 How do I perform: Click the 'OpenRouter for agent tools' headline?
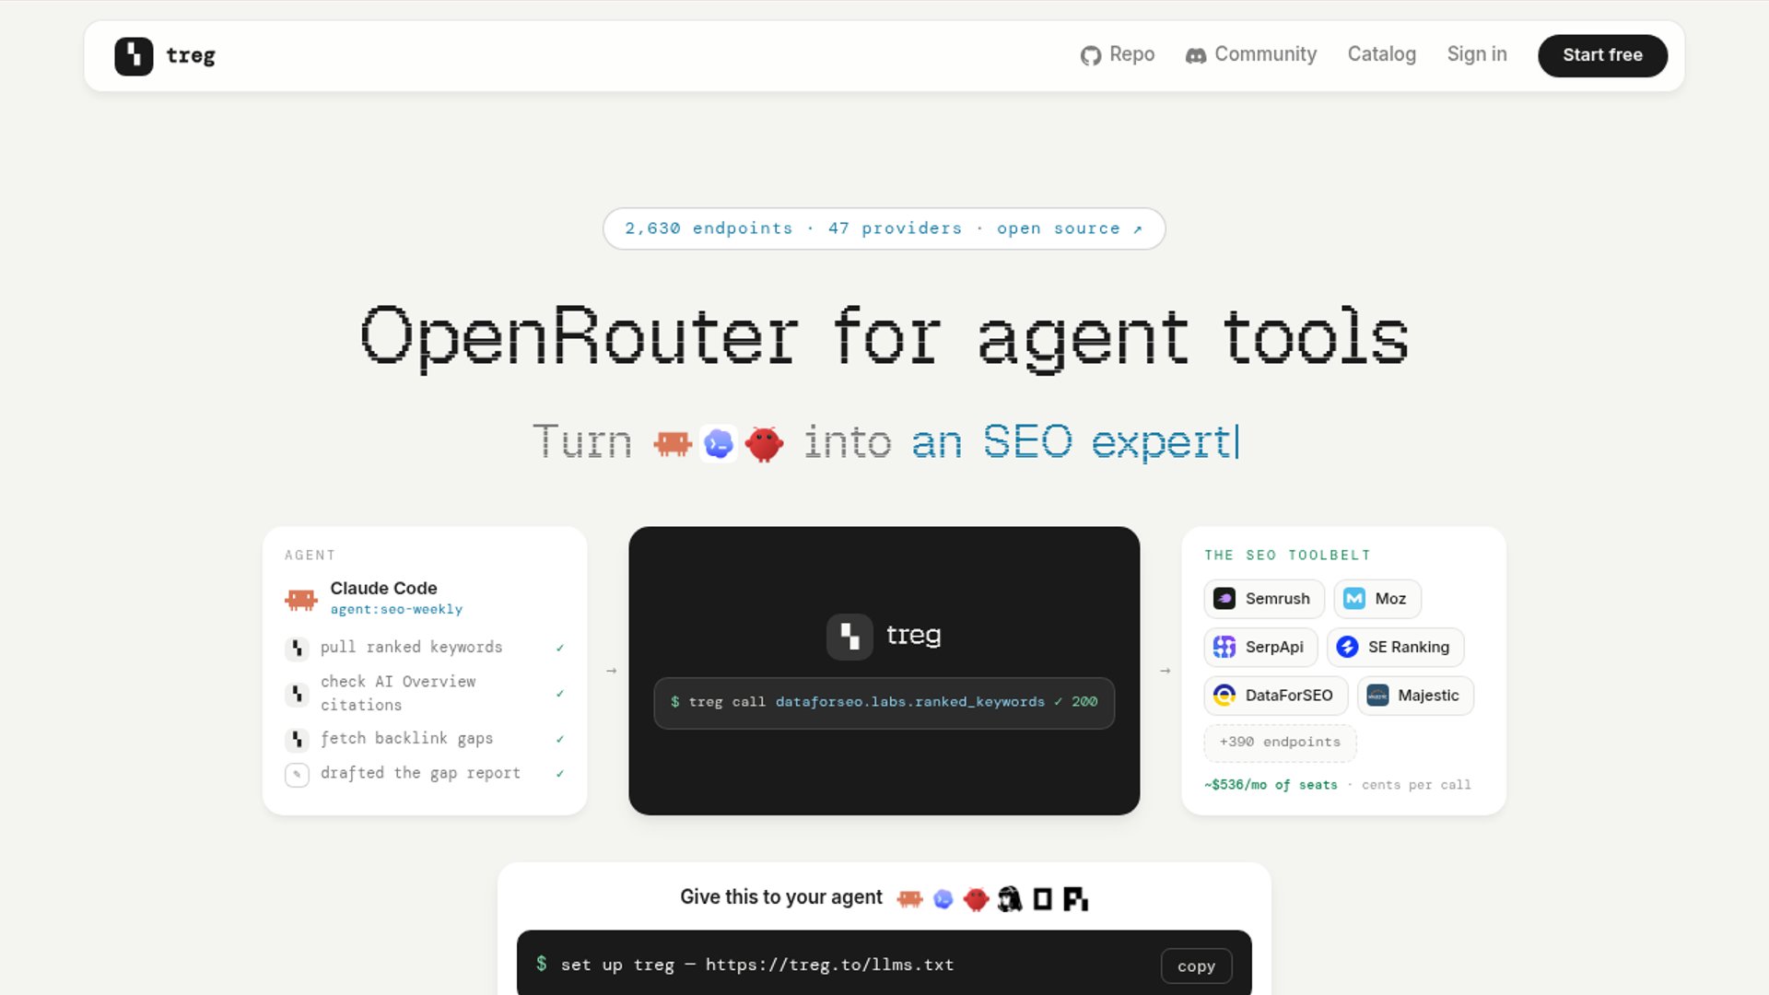point(884,337)
